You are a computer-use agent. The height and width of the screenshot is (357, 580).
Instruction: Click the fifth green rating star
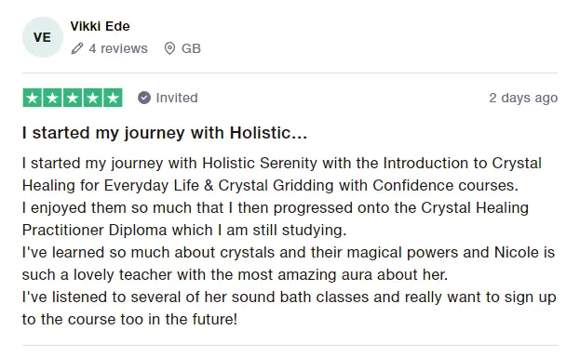[113, 98]
